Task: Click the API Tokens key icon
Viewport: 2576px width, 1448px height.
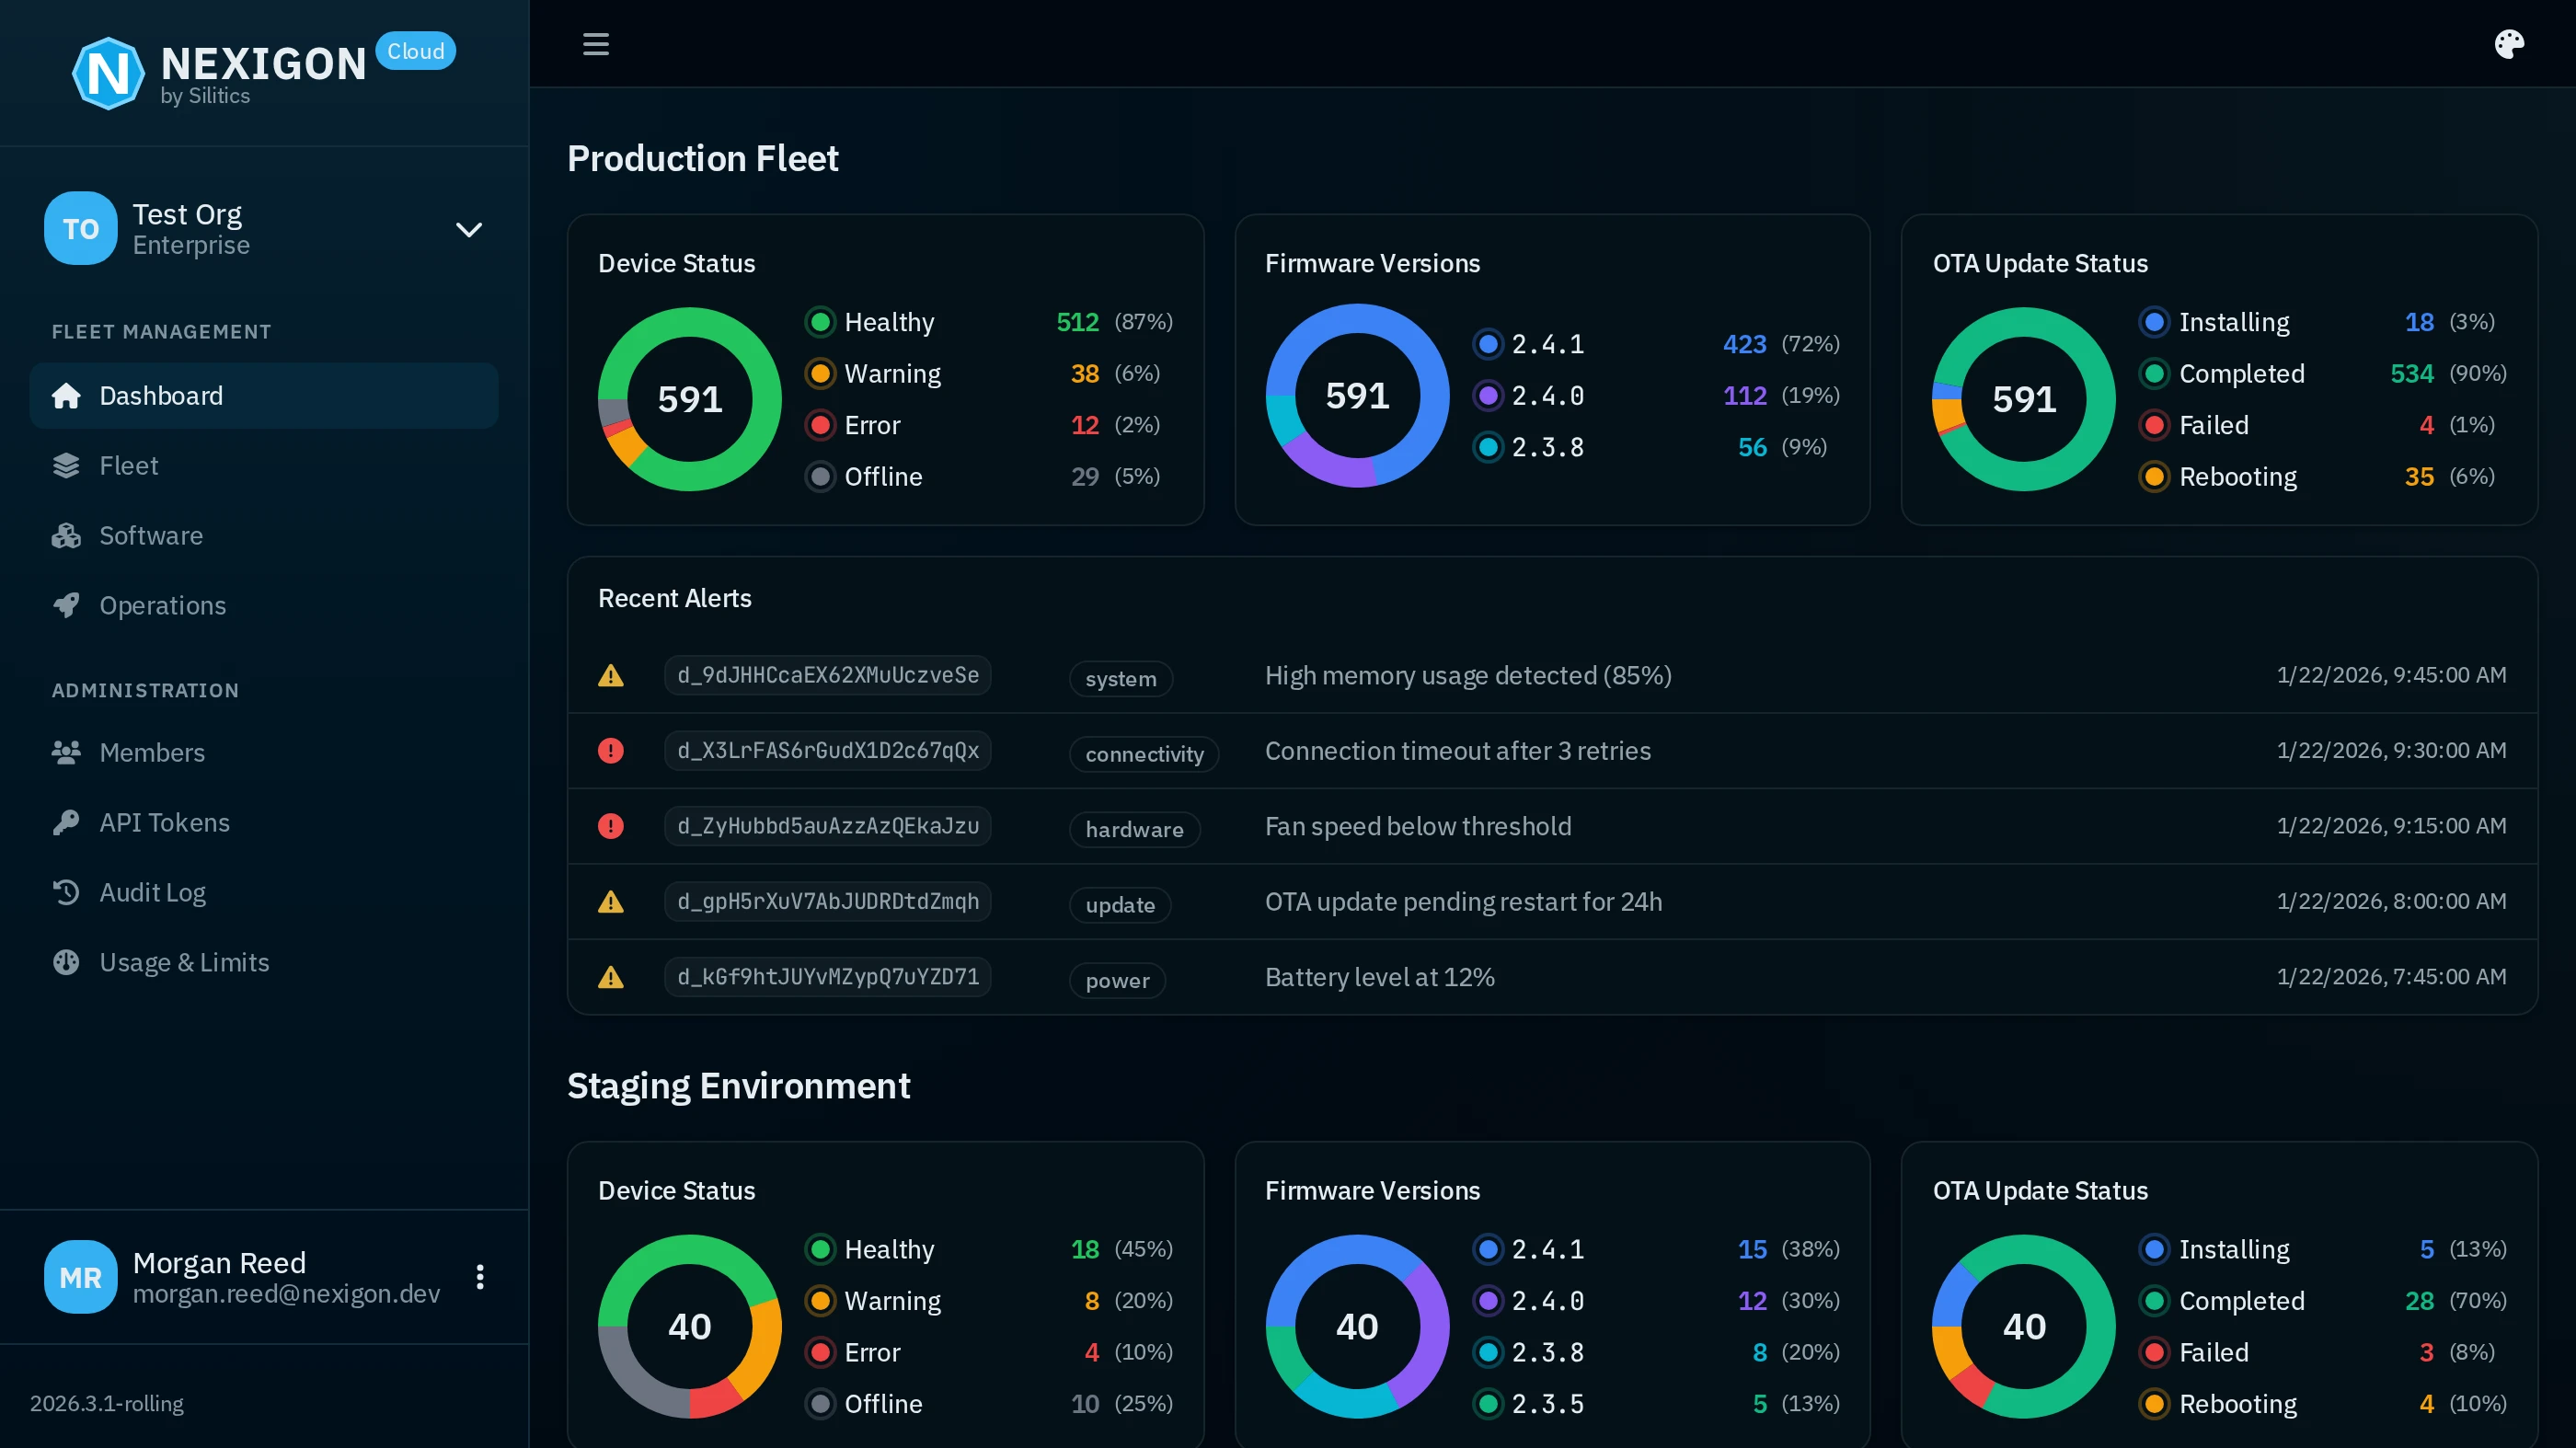Action: tap(66, 822)
